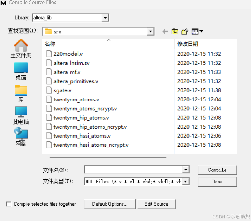
Task: Click the altera_lib library field
Action: (x=67, y=18)
